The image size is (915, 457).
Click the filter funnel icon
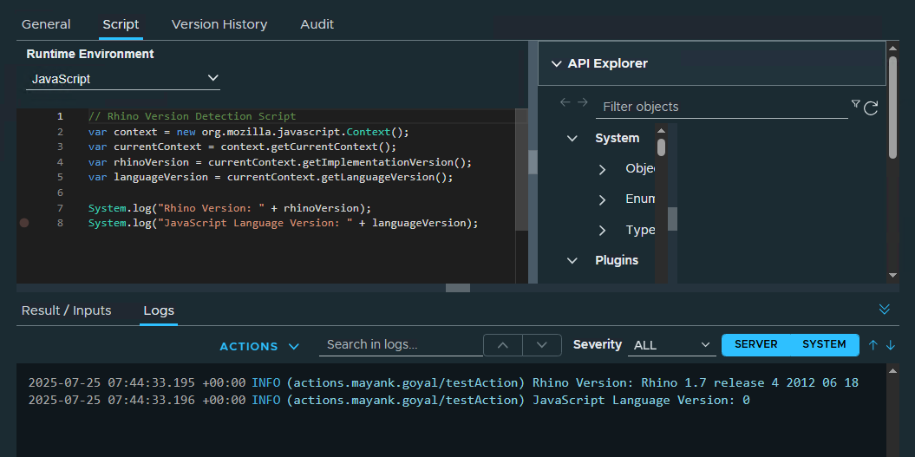pos(855,104)
